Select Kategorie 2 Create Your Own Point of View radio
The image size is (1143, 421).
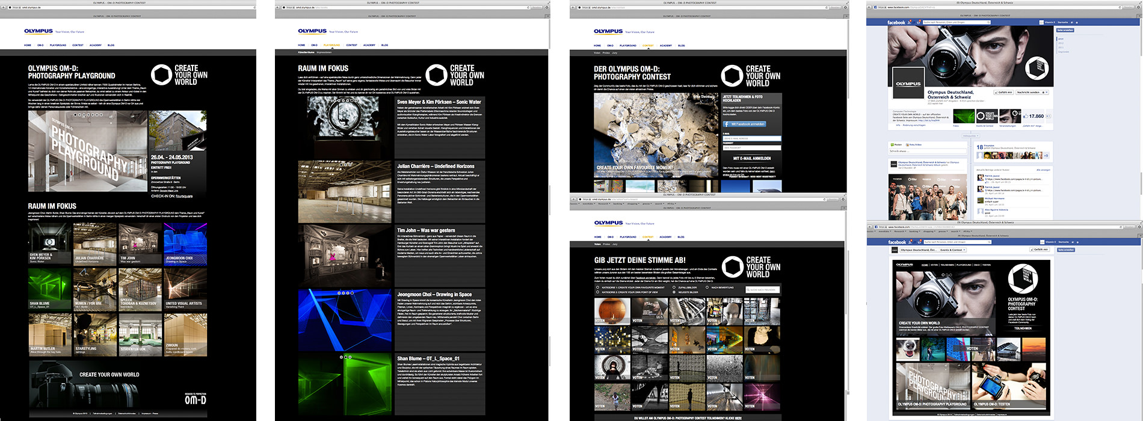597,292
